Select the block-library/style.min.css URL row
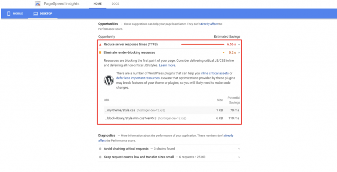This screenshot has width=337, height=172. pyautogui.click(x=172, y=118)
